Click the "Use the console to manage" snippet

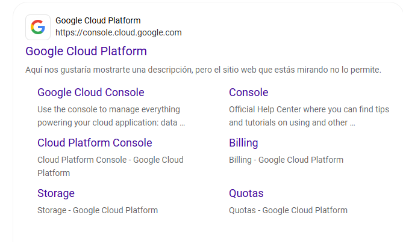pos(108,110)
